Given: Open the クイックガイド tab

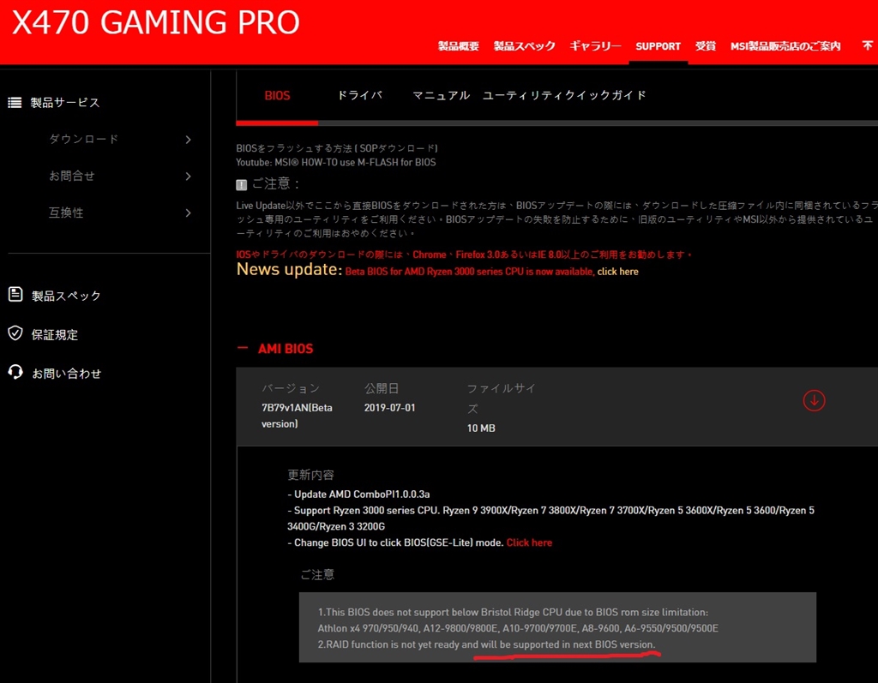Looking at the screenshot, I should [x=605, y=95].
